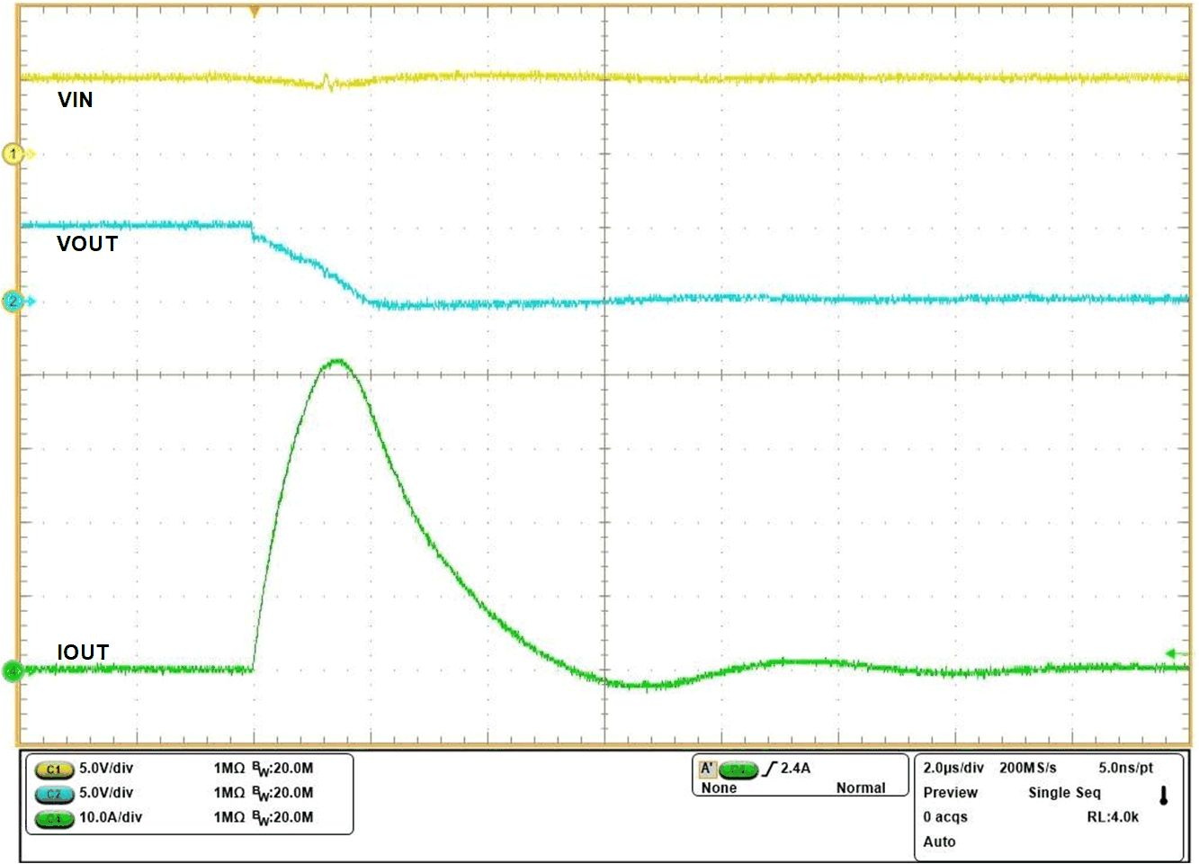Click the orange trigger position marker

point(254,9)
